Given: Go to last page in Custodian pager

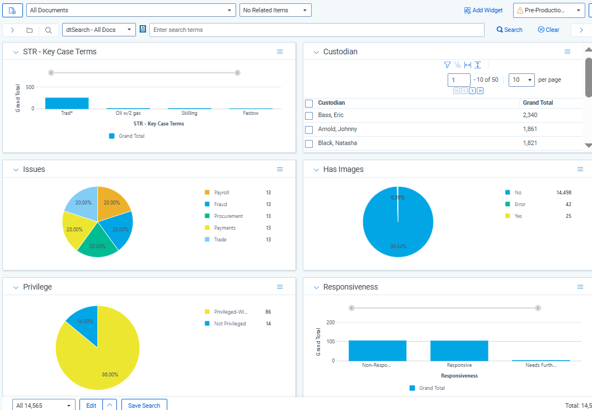Looking at the screenshot, I should pyautogui.click(x=480, y=91).
